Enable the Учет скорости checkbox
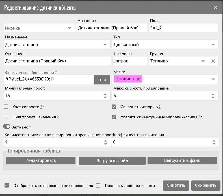The image size is (223, 196). tap(6, 107)
